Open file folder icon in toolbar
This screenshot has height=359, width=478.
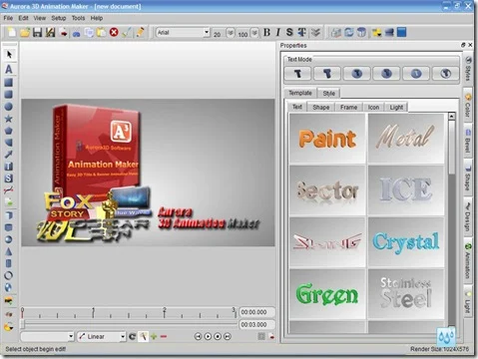25,32
